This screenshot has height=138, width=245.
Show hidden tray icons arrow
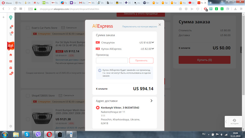coord(209,134)
